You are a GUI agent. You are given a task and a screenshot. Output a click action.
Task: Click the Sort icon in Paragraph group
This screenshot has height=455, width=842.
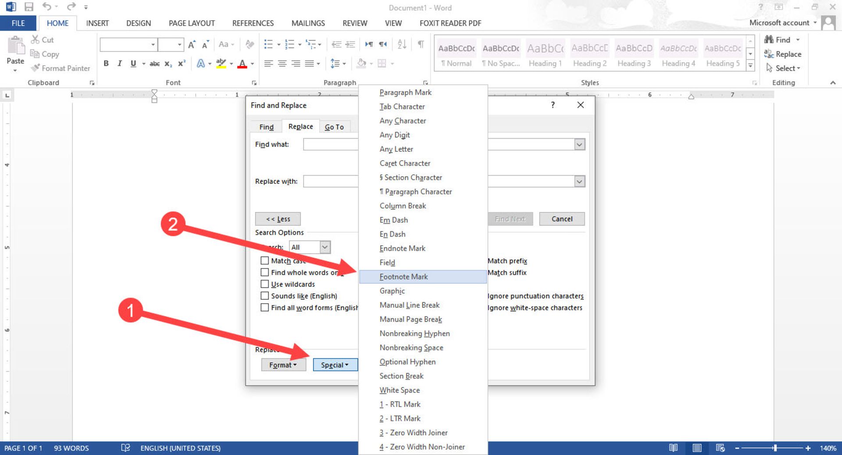(402, 44)
